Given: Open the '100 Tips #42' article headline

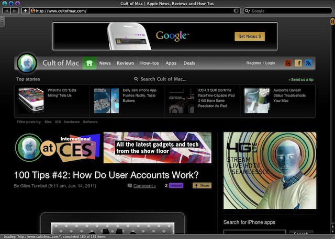Looking at the screenshot, I should pyautogui.click(x=106, y=175).
